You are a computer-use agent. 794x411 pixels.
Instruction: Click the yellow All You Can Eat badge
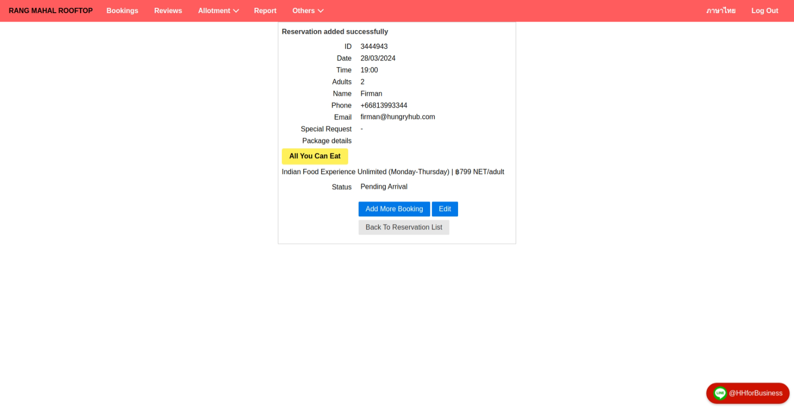click(x=315, y=156)
